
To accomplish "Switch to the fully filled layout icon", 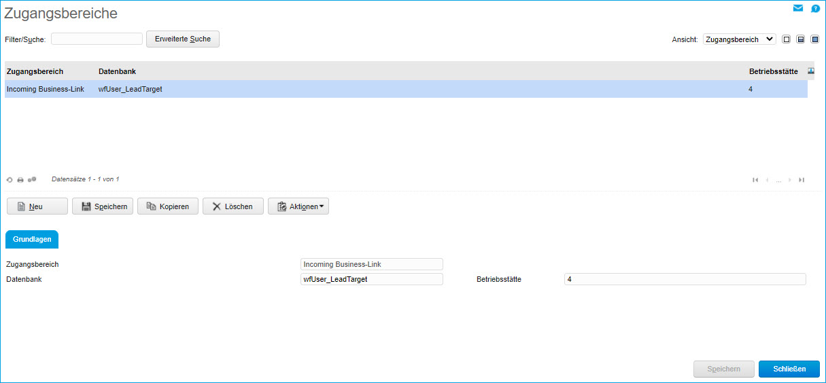I will coord(815,39).
